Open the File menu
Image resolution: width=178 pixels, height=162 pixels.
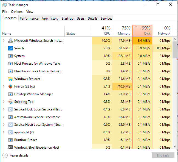[x=5, y=12]
